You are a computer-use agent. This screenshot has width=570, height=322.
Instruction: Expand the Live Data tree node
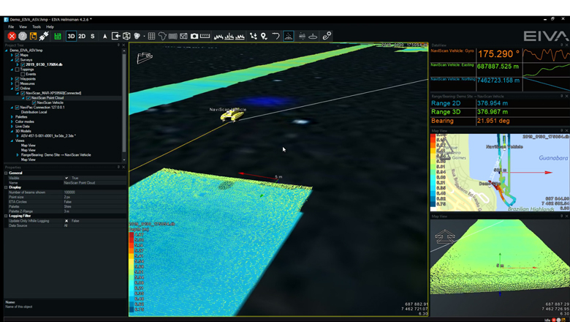[x=12, y=126]
